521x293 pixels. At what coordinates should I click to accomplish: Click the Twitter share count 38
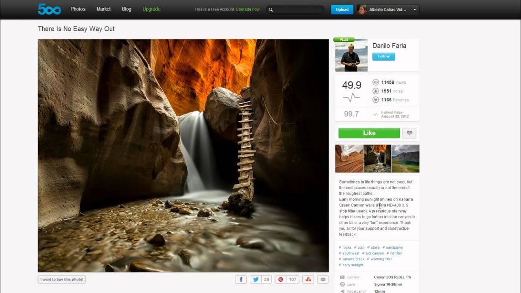[267, 280]
